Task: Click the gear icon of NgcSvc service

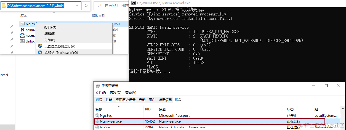Action: pos(97,116)
